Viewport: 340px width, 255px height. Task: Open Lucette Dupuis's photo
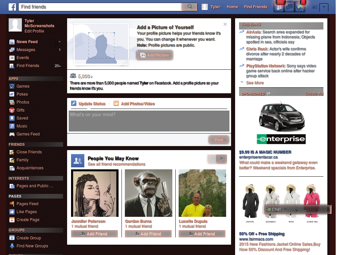click(x=202, y=193)
